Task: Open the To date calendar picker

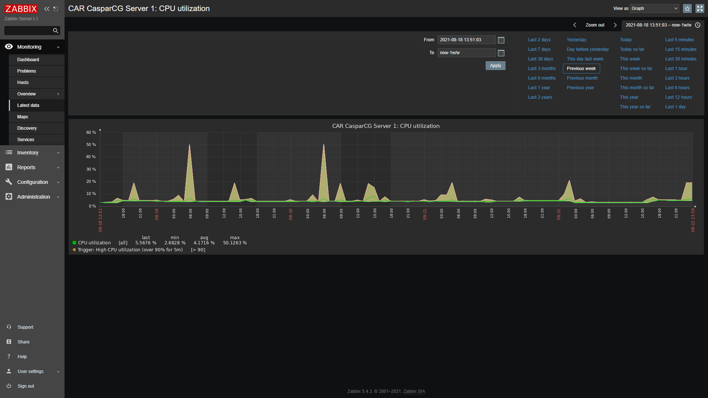Action: click(x=501, y=53)
